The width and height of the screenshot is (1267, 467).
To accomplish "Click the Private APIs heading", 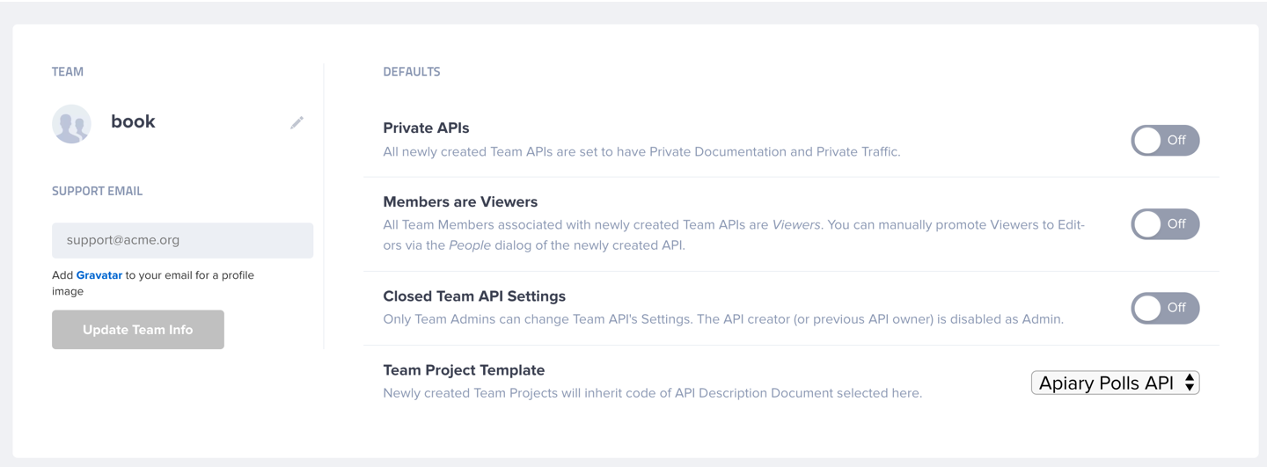I will 427,128.
